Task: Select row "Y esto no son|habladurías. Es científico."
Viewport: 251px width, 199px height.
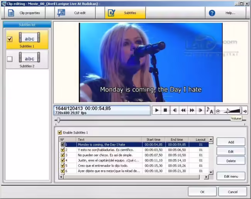Action: click(134, 150)
